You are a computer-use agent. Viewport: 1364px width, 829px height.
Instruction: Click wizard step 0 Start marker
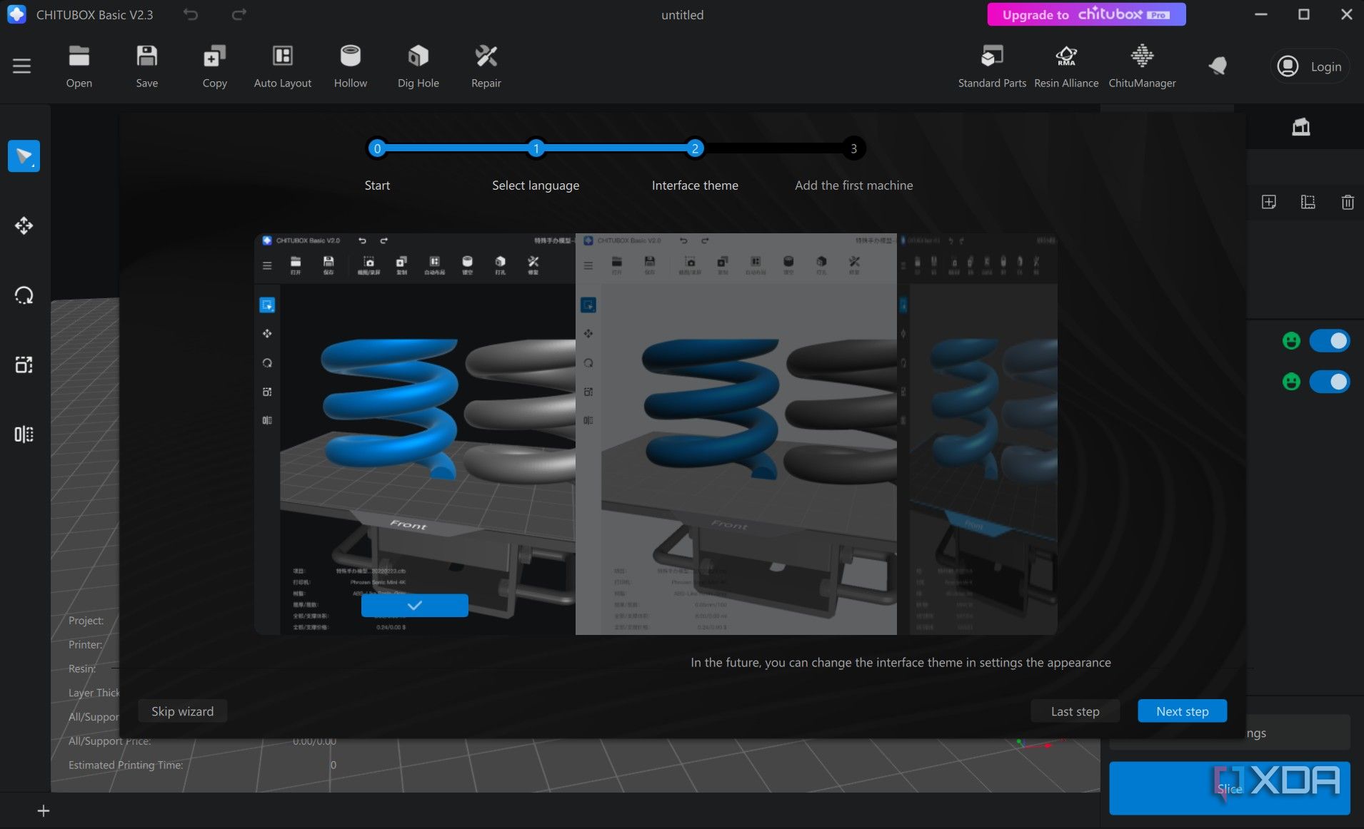click(x=377, y=148)
